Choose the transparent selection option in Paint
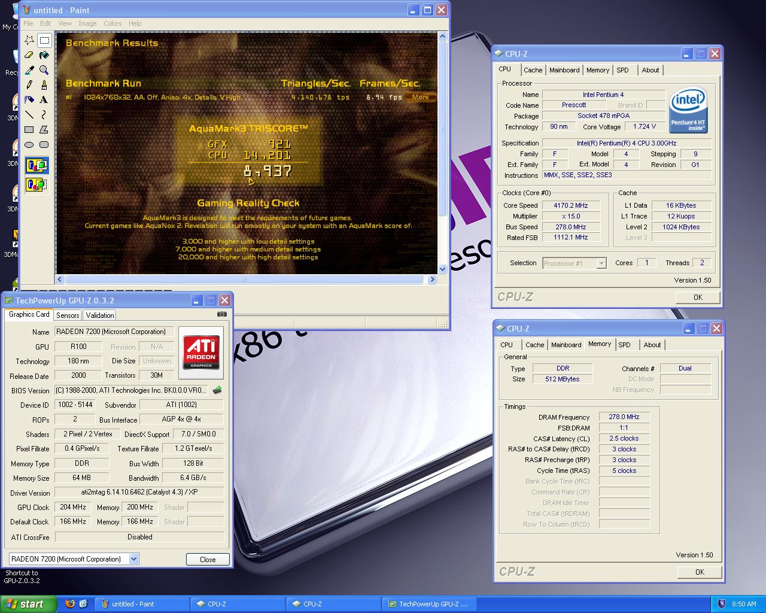766x613 pixels. (37, 184)
